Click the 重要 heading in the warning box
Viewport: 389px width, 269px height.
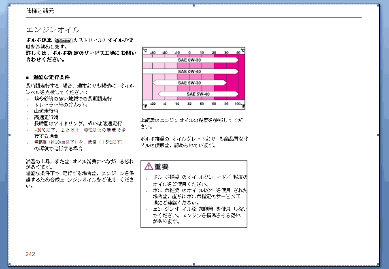click(161, 167)
